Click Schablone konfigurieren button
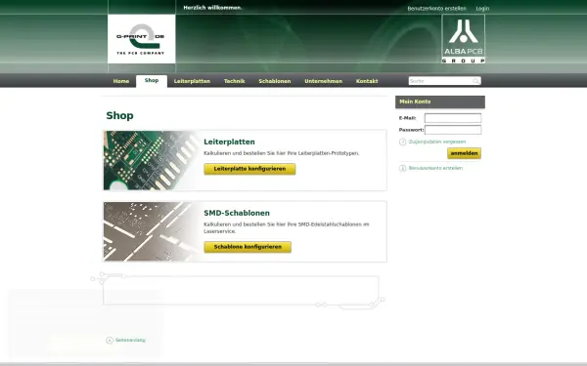This screenshot has height=366, width=587. tap(248, 247)
